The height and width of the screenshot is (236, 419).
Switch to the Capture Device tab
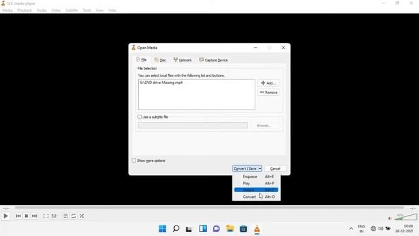[x=213, y=60]
